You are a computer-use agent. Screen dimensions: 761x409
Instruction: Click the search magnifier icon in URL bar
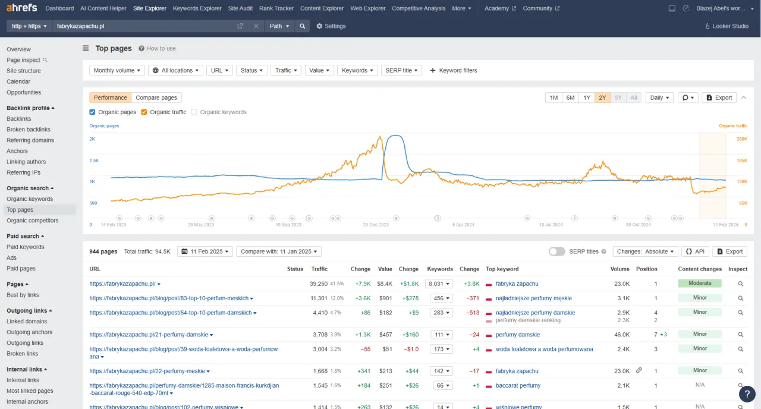(x=303, y=26)
